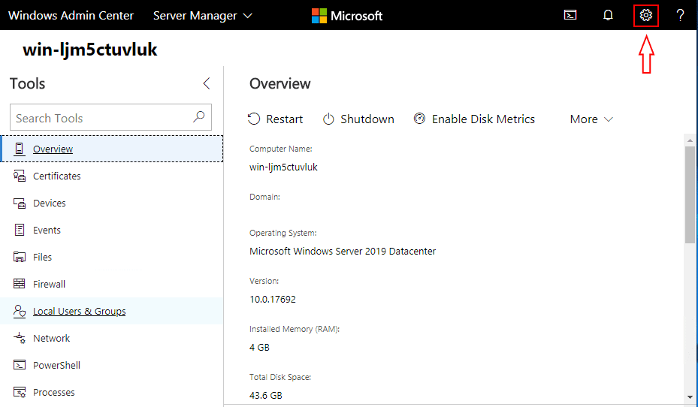This screenshot has width=698, height=407.
Task: Expand the More actions dropdown
Action: click(x=591, y=119)
